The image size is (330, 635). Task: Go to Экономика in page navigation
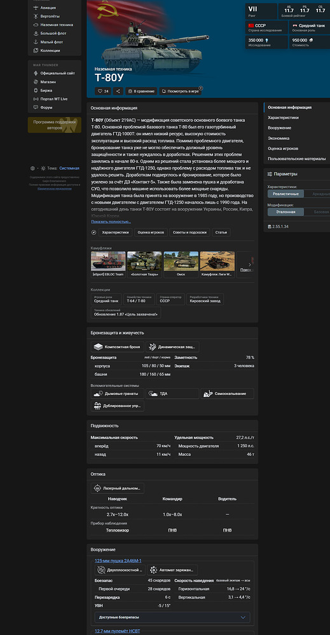point(278,138)
